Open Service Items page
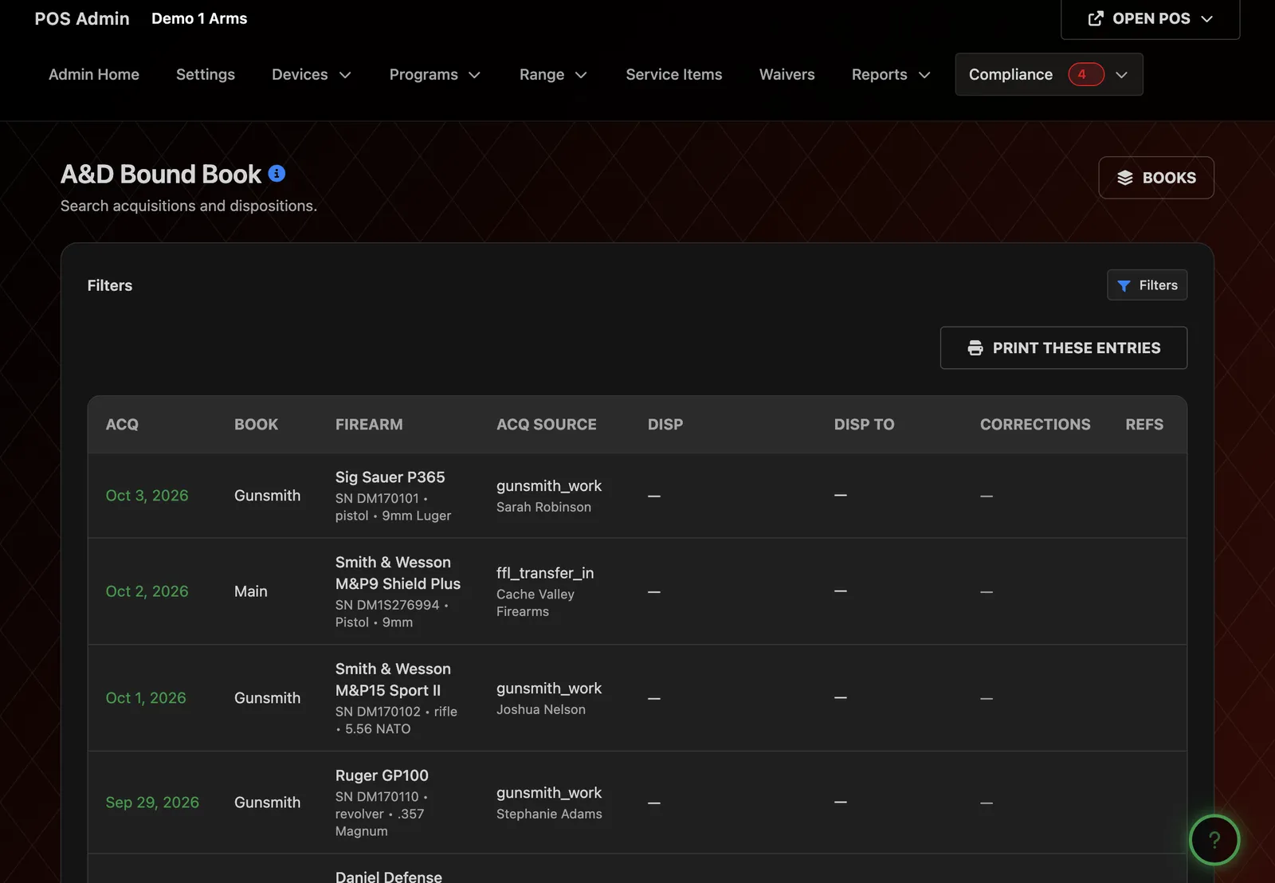The image size is (1275, 883). (674, 74)
